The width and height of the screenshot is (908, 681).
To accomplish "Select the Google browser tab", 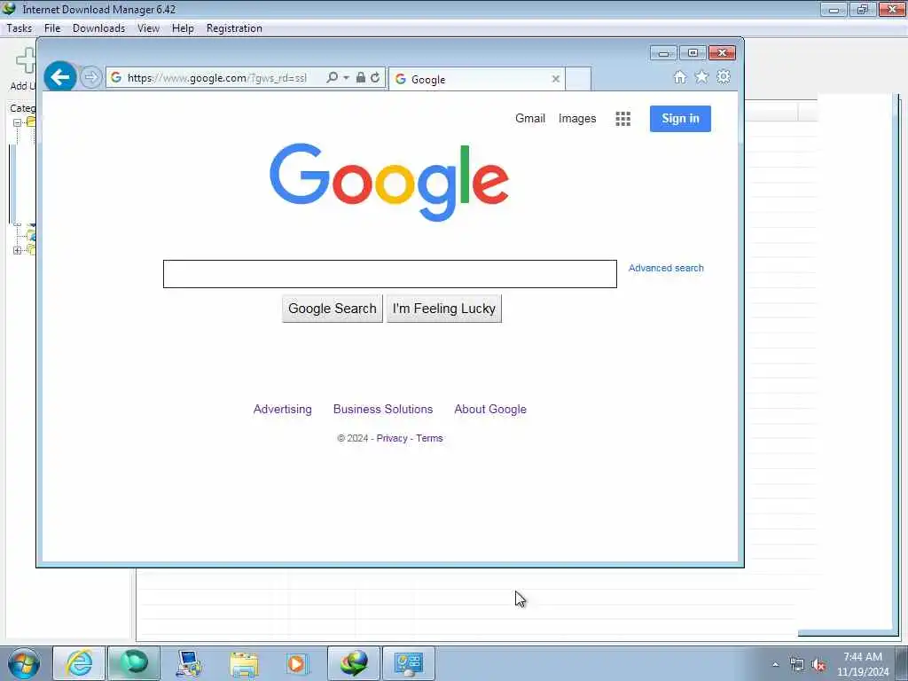I will [476, 79].
